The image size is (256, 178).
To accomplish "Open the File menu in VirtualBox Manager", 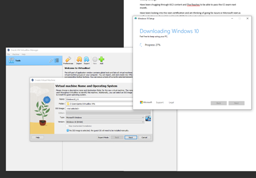I will 9,54.
